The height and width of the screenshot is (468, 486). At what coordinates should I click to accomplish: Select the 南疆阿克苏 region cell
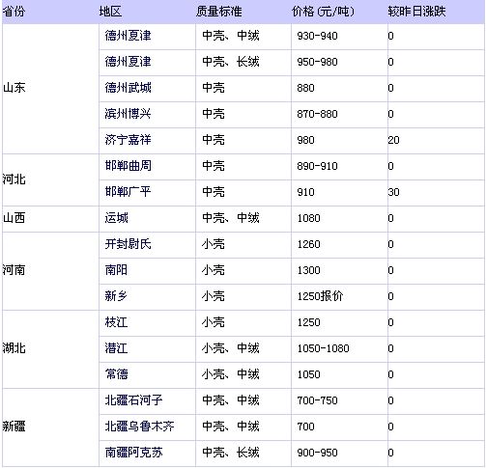tap(147, 454)
